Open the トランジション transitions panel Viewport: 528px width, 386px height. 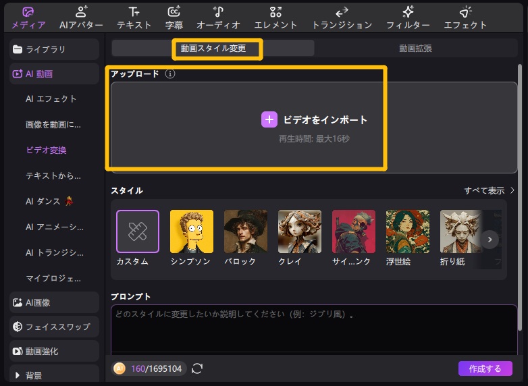click(342, 18)
